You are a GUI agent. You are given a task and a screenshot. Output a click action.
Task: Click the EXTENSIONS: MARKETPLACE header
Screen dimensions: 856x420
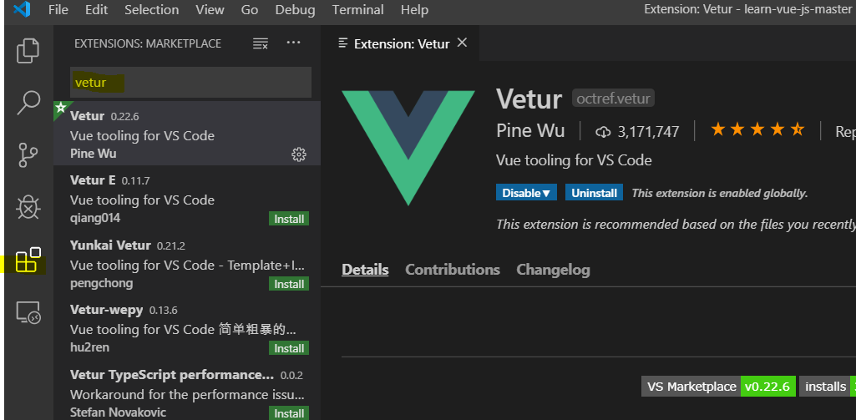tap(147, 43)
